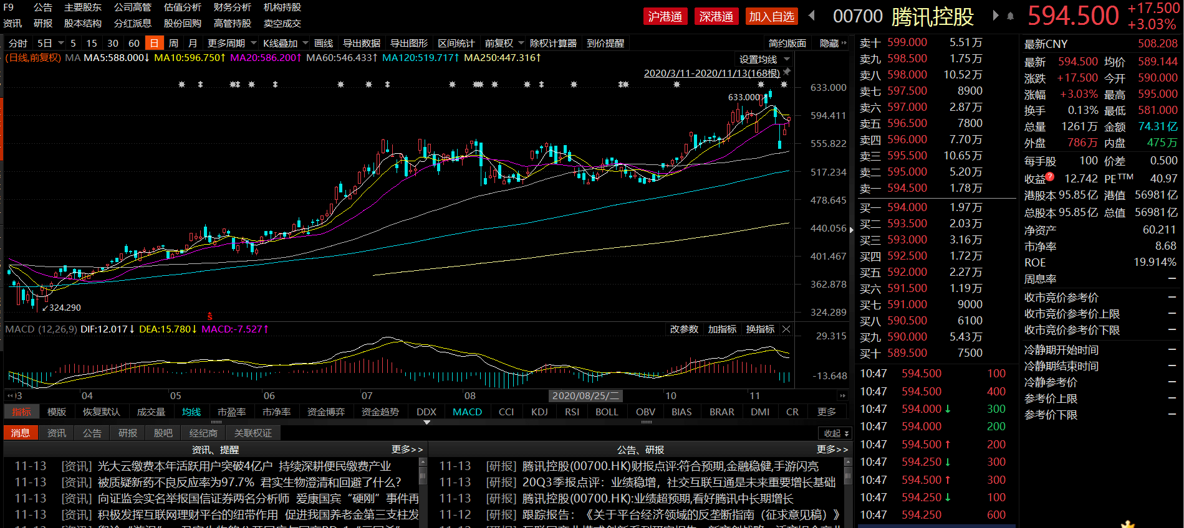Select the 月 monthly K-line period
1184x528 pixels.
193,43
